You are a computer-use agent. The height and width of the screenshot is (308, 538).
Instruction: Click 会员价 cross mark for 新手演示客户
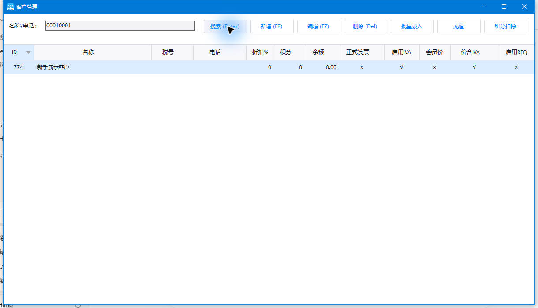(x=435, y=67)
